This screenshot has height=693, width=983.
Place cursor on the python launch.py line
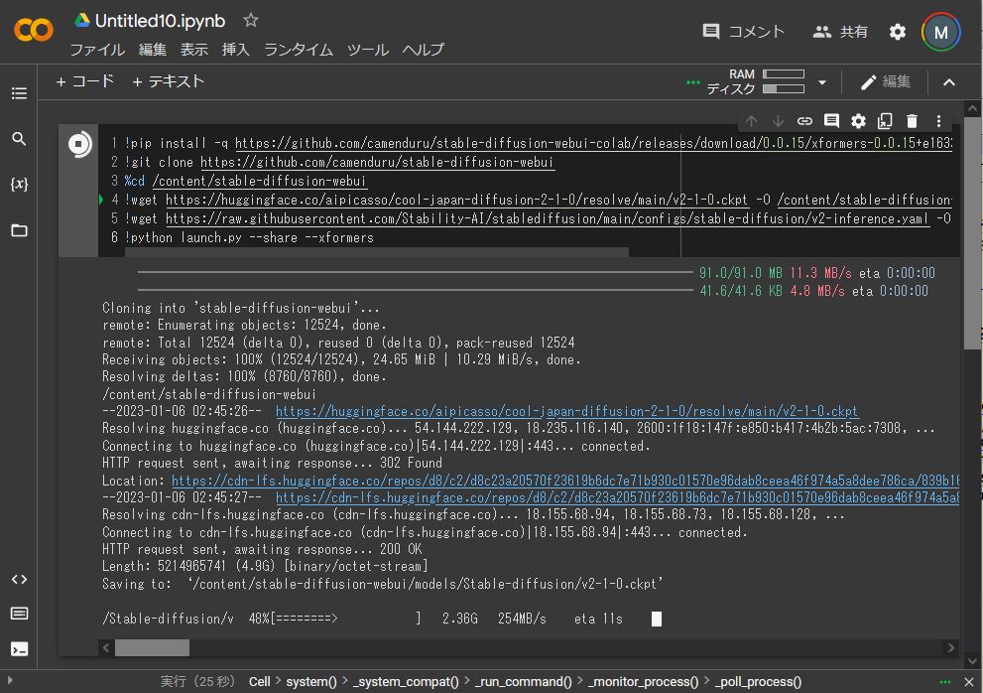coord(249,237)
